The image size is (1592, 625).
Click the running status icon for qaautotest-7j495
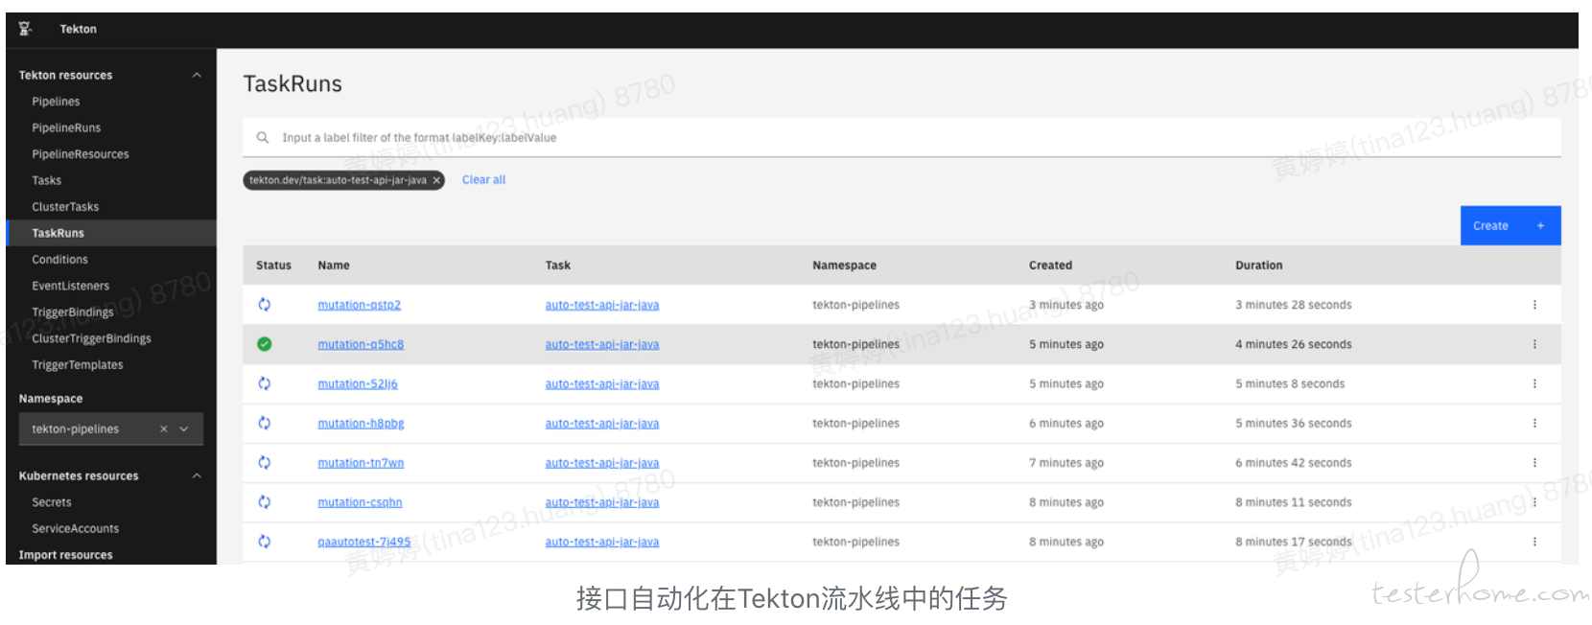coord(265,542)
